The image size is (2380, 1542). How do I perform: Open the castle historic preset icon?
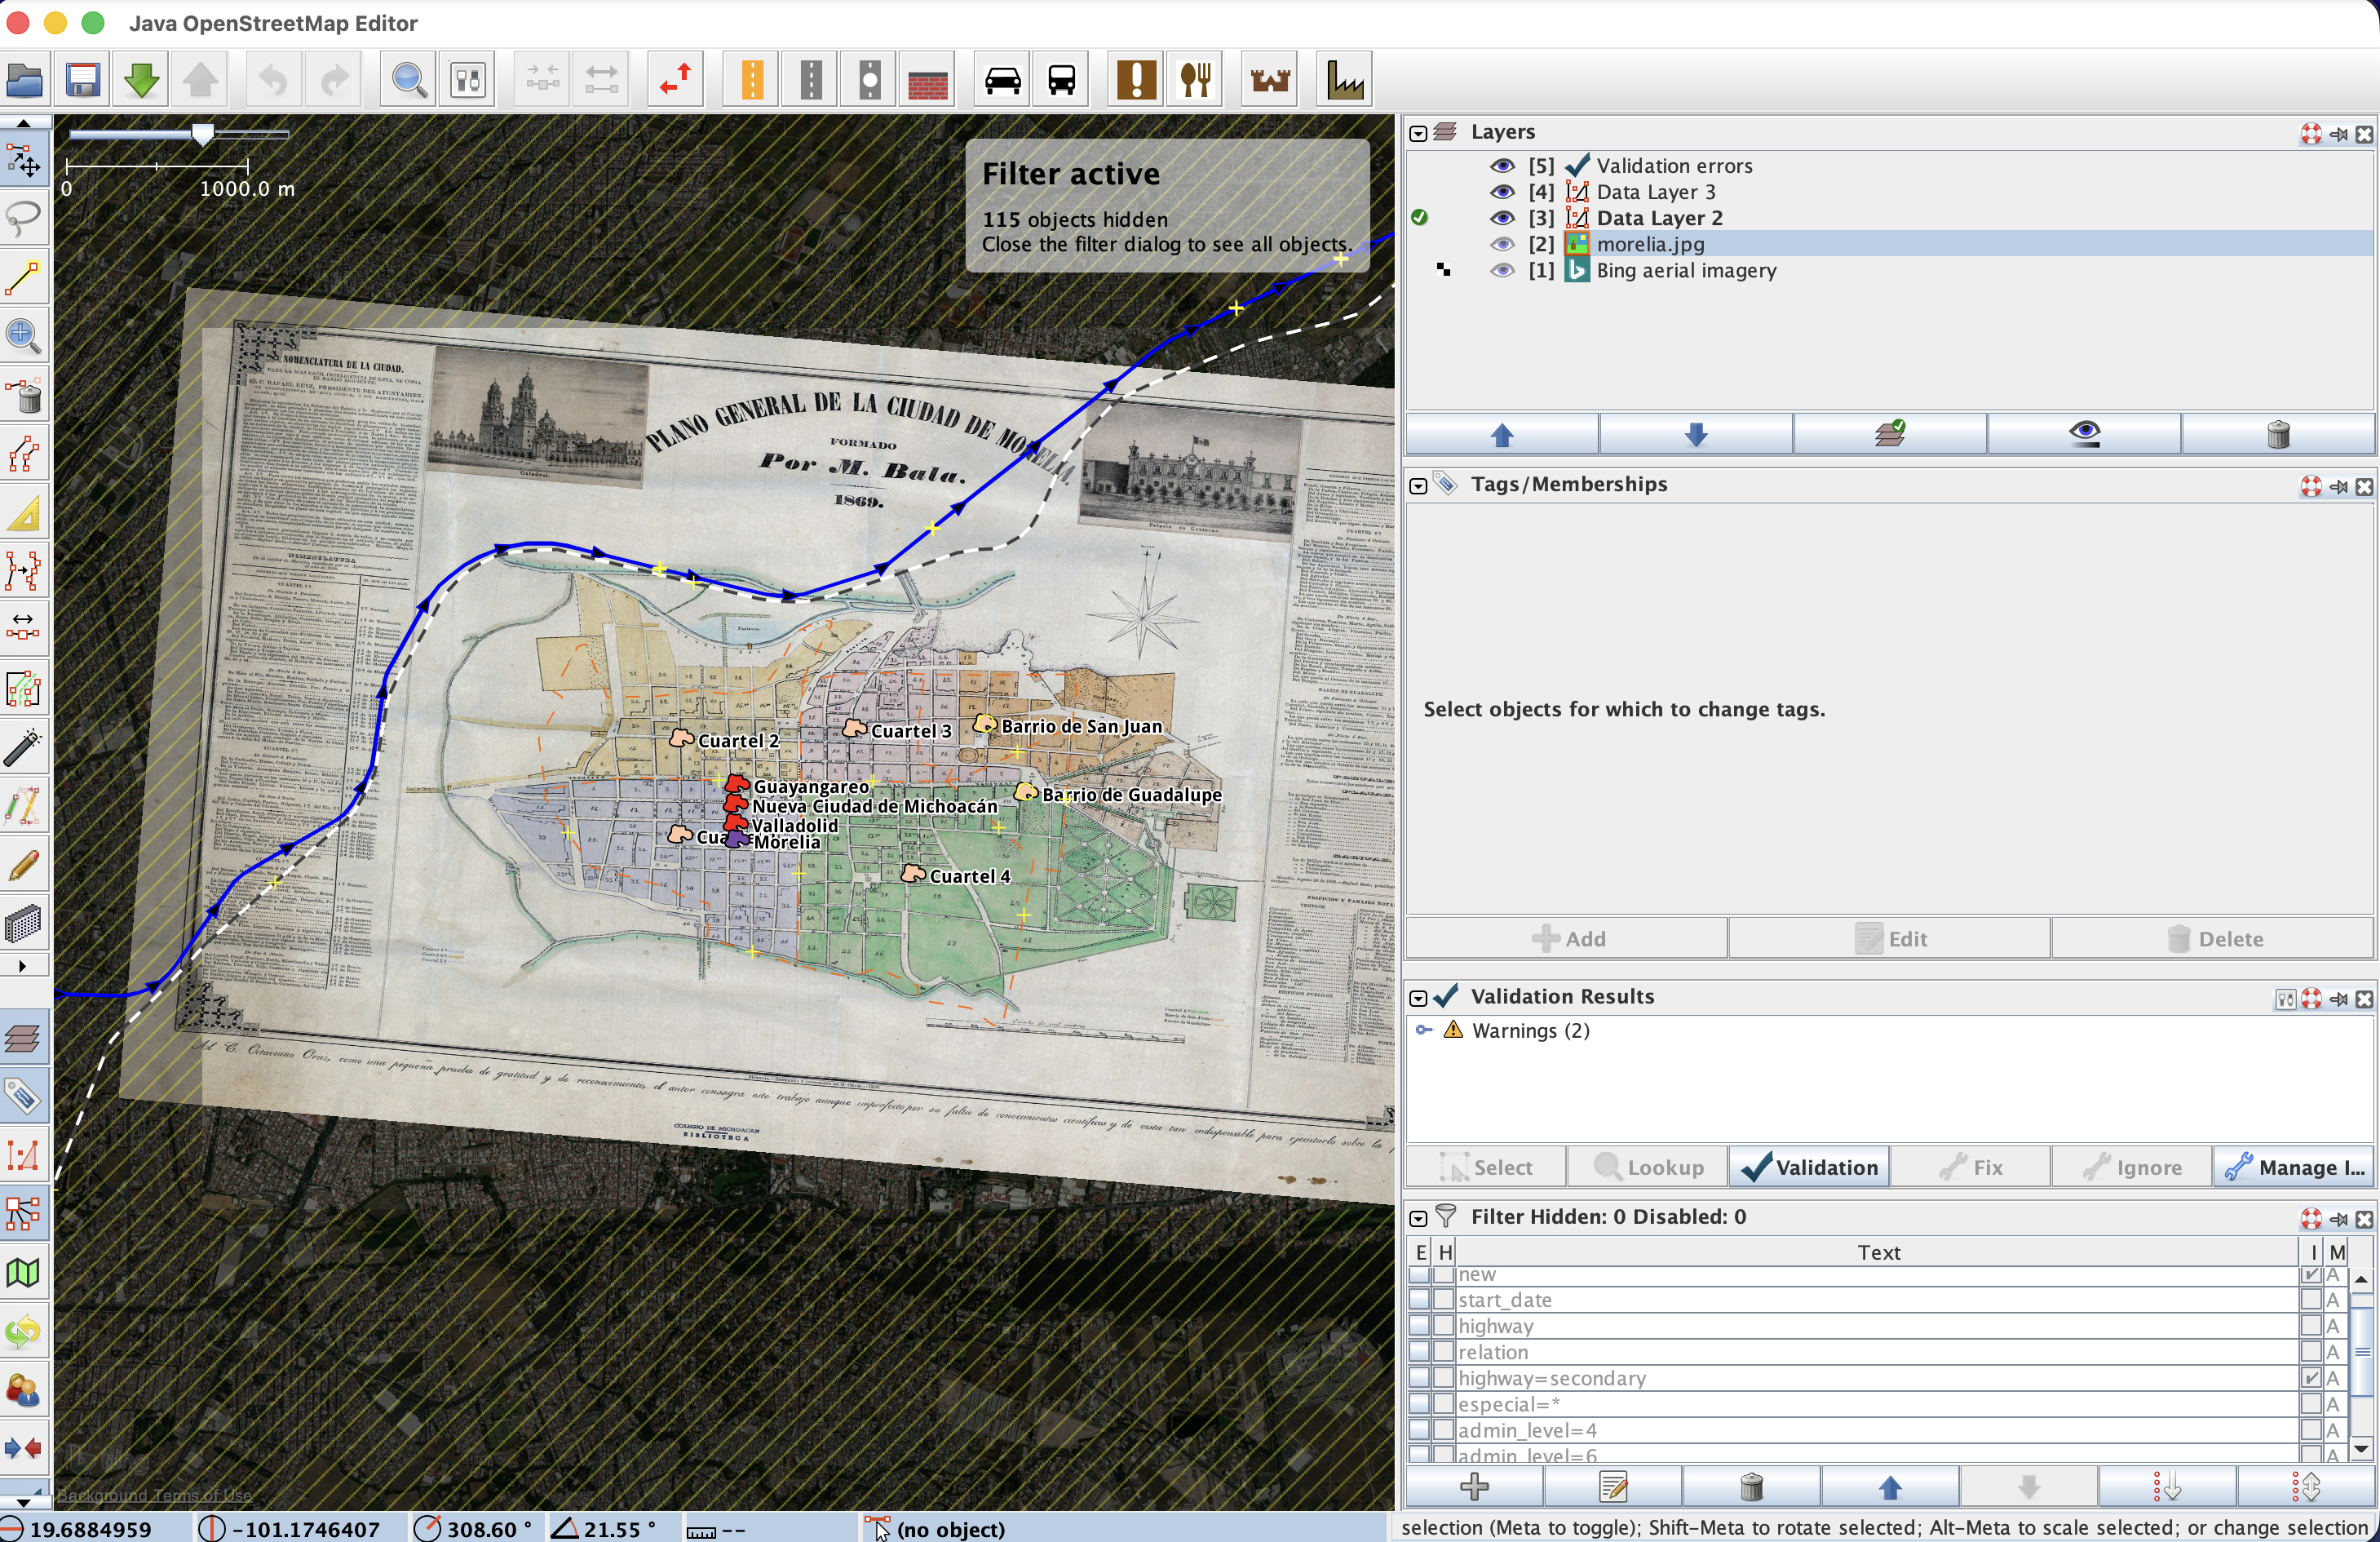1270,79
